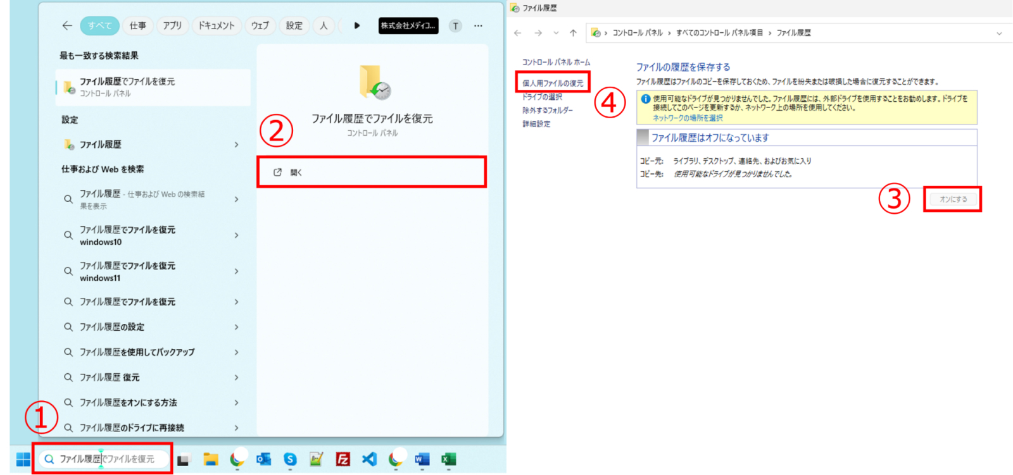Expand the ファイル履歴を使用してバックアップ chevron

coord(236,352)
